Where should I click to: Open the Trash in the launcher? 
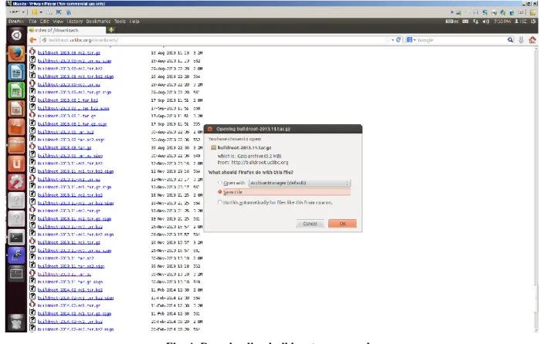pyautogui.click(x=16, y=322)
